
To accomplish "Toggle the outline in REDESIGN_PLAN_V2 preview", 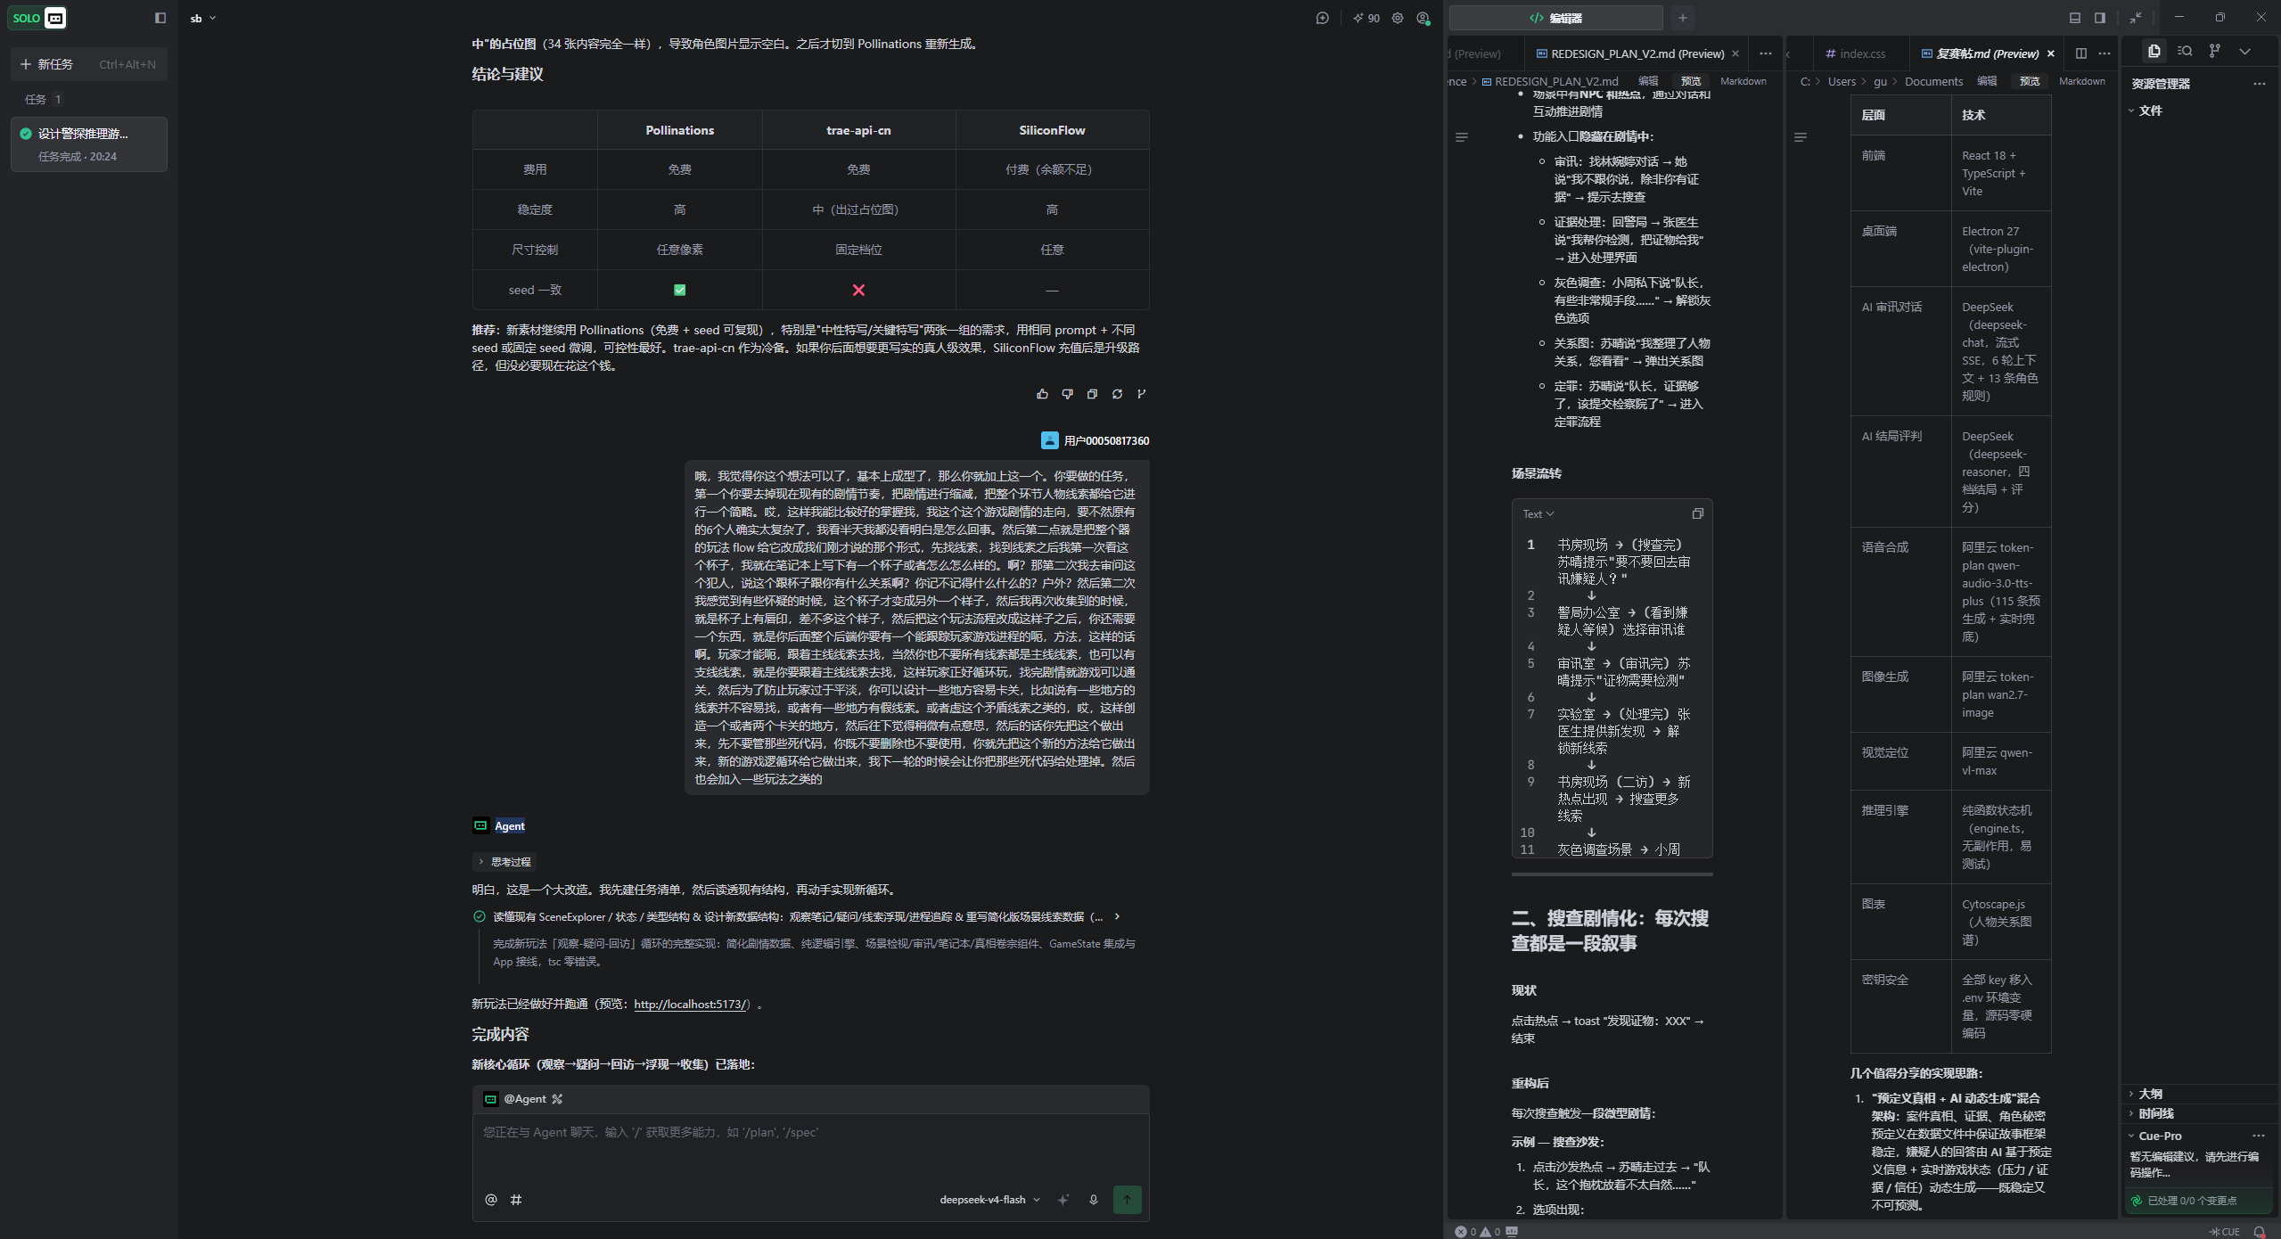I will [1462, 137].
